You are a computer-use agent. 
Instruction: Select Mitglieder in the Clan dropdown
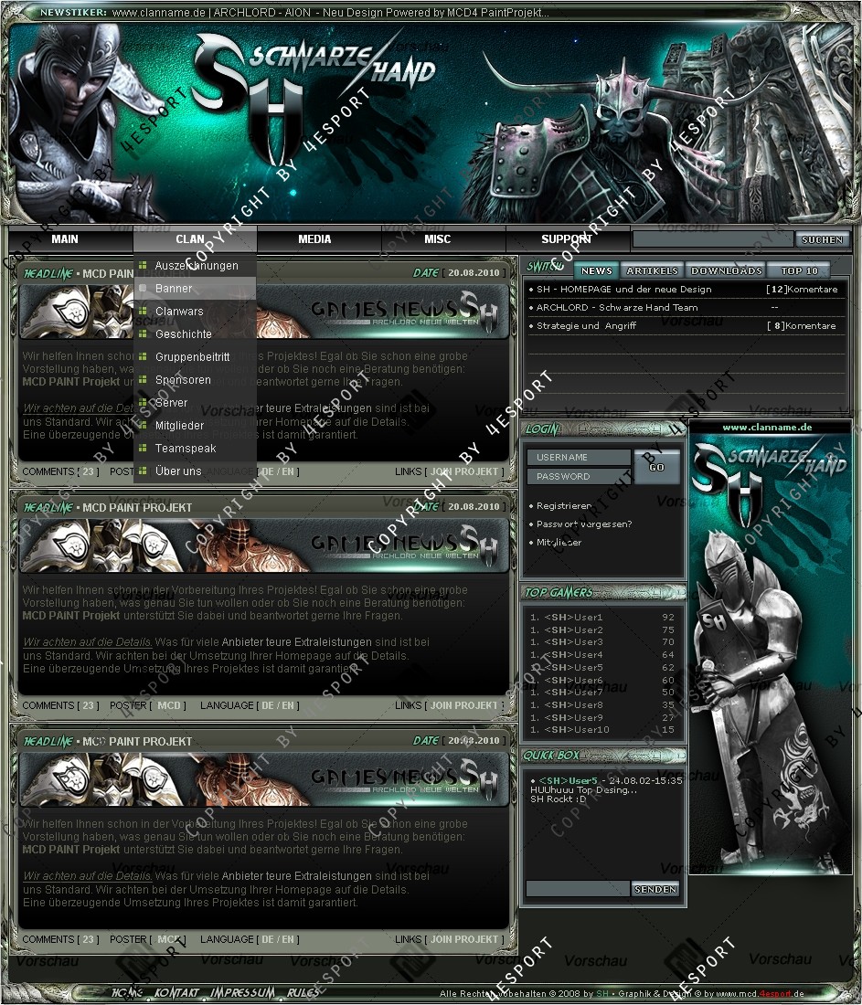[179, 426]
